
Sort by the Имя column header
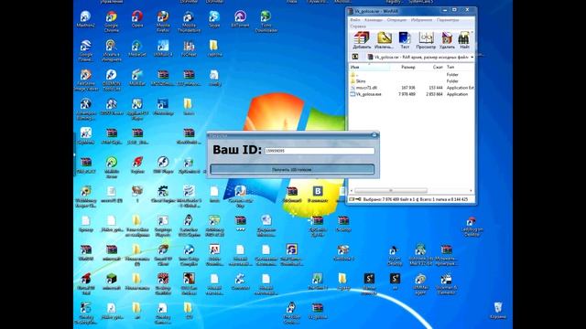point(369,67)
